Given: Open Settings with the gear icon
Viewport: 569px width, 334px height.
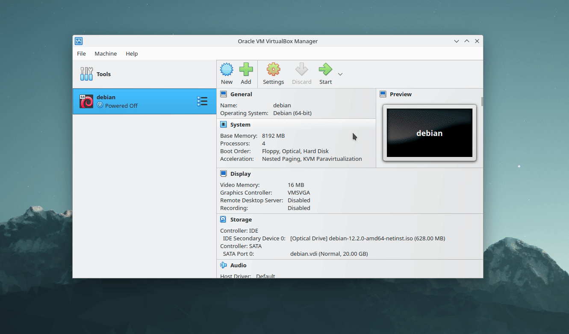Looking at the screenshot, I should pos(273,69).
